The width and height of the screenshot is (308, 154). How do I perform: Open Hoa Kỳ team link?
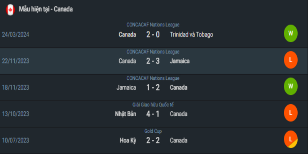(128, 141)
